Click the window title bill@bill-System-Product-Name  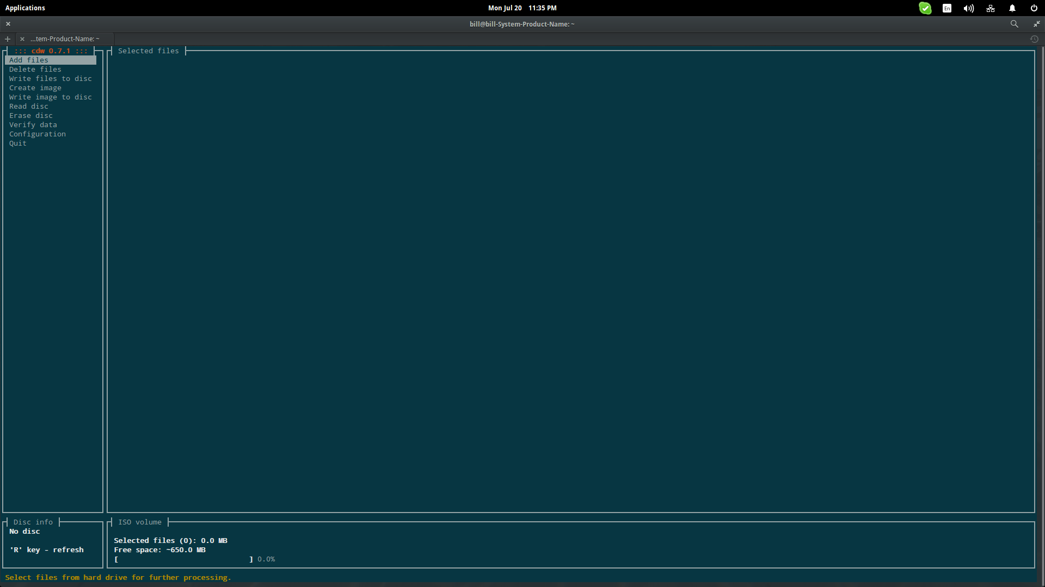click(x=522, y=24)
